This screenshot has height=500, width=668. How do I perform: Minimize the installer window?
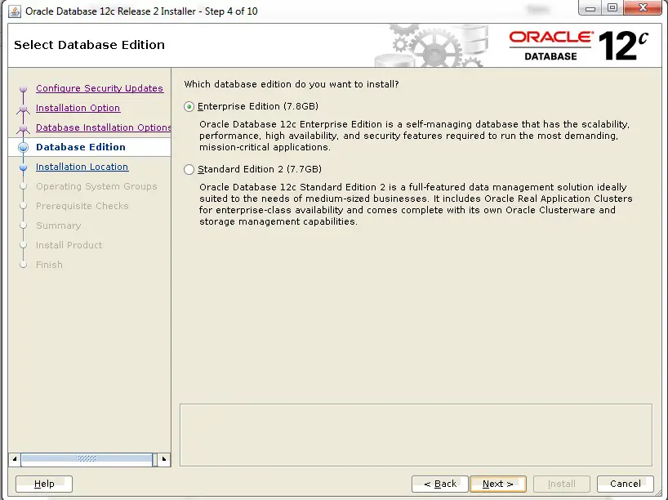click(x=590, y=8)
